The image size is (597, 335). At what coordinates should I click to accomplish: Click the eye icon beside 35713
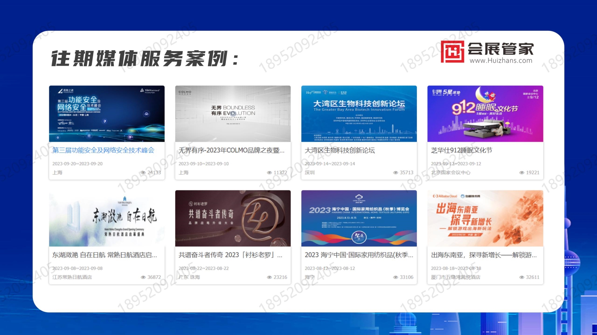pyautogui.click(x=396, y=173)
